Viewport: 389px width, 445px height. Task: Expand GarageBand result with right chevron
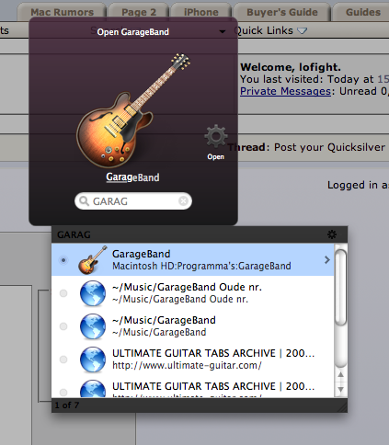tap(326, 260)
